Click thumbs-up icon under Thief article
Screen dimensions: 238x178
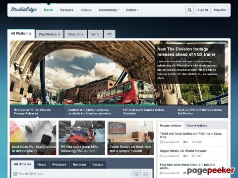[193, 142]
